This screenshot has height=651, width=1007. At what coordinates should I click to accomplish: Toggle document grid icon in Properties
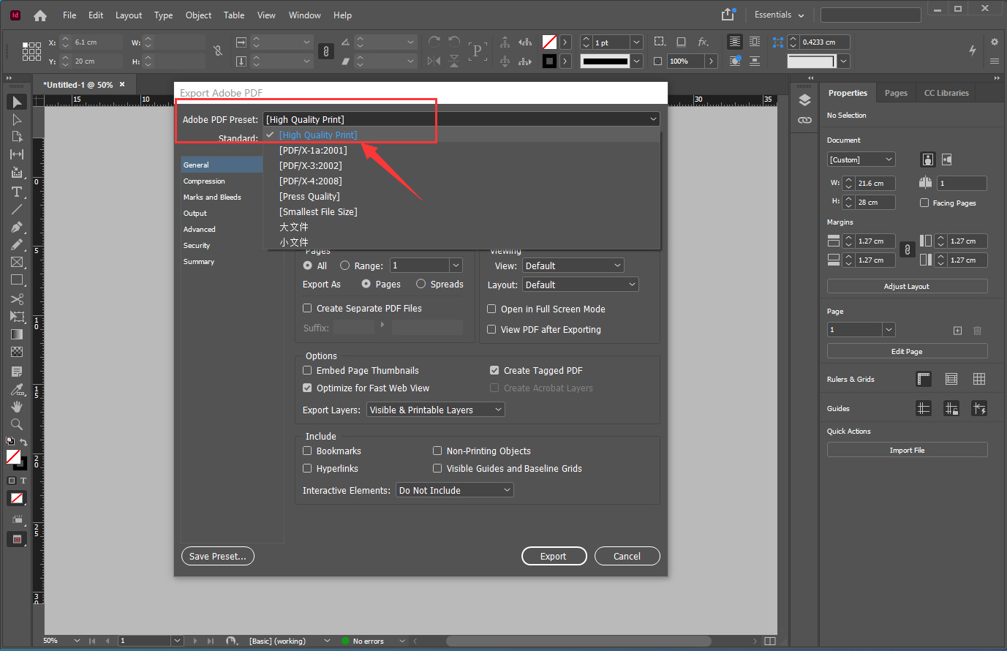click(979, 379)
